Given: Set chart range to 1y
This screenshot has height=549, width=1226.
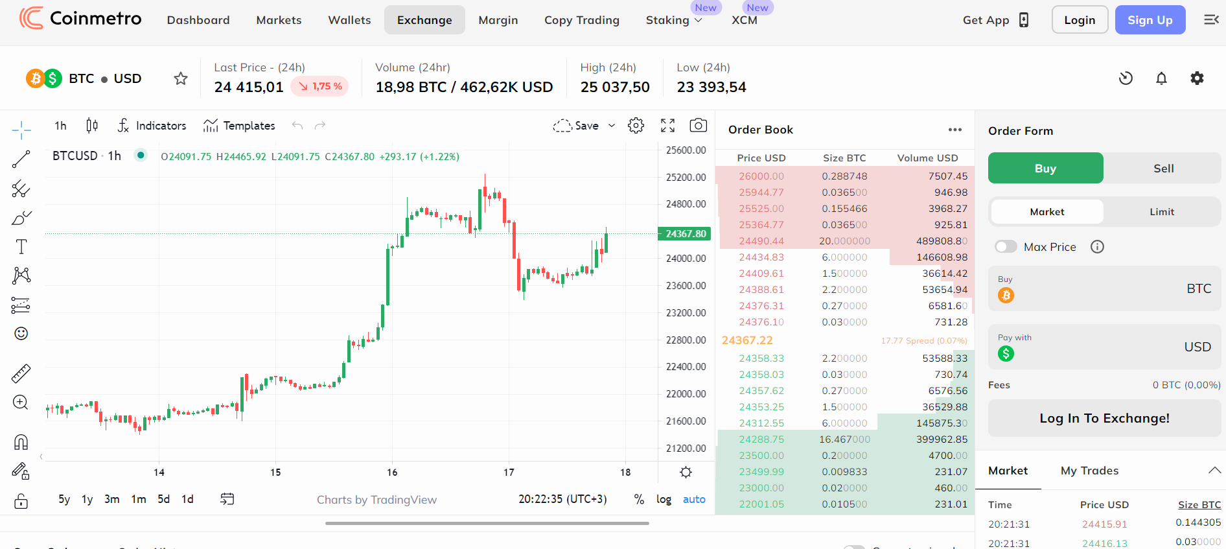Looking at the screenshot, I should 87,499.
